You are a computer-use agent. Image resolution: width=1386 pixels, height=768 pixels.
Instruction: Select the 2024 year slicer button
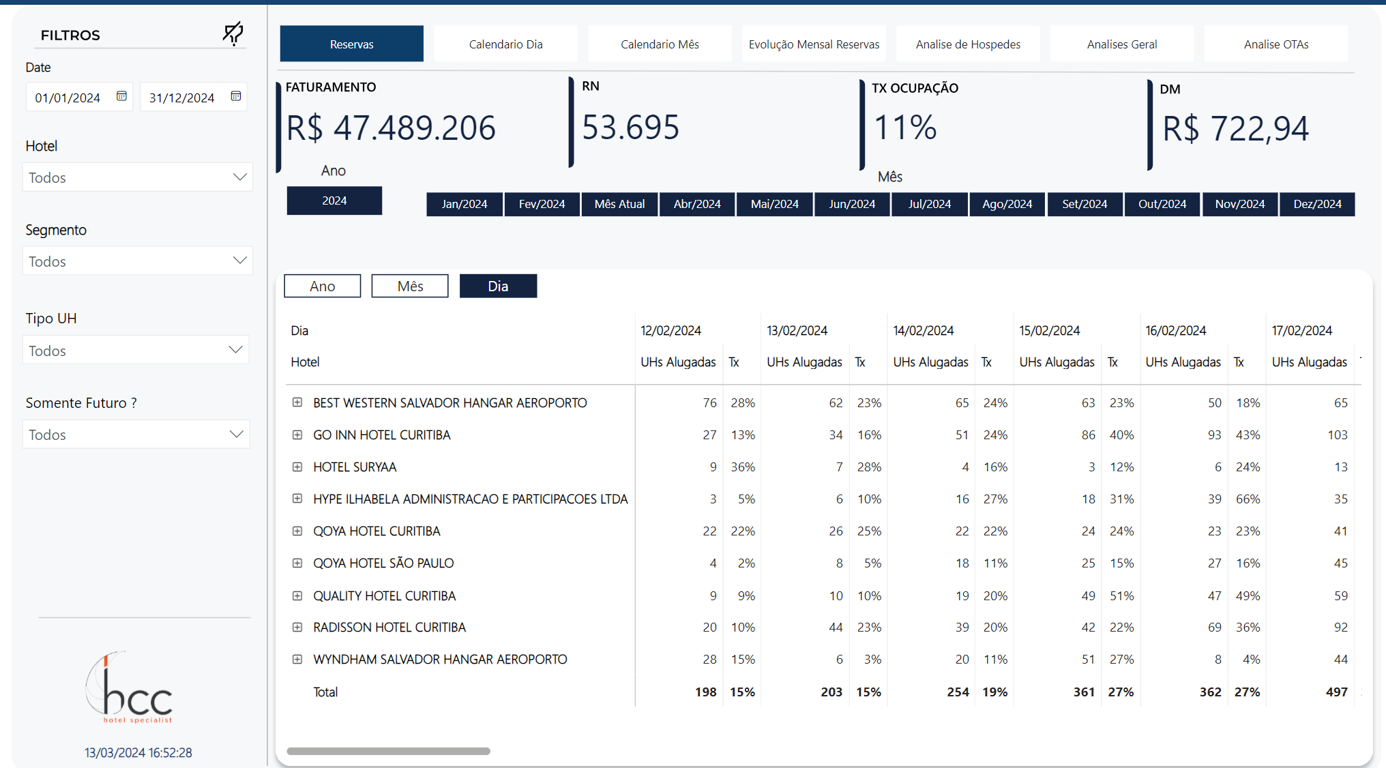(x=334, y=201)
